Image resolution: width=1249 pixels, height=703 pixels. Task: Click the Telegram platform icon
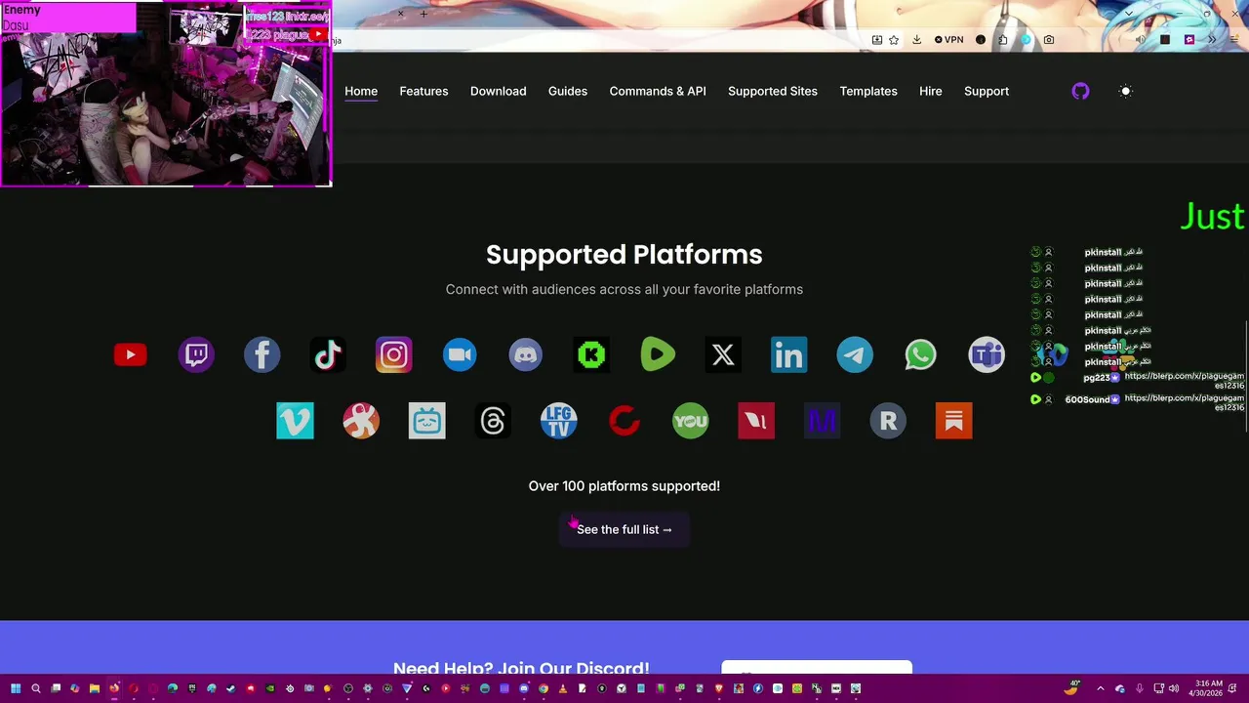[x=855, y=354]
